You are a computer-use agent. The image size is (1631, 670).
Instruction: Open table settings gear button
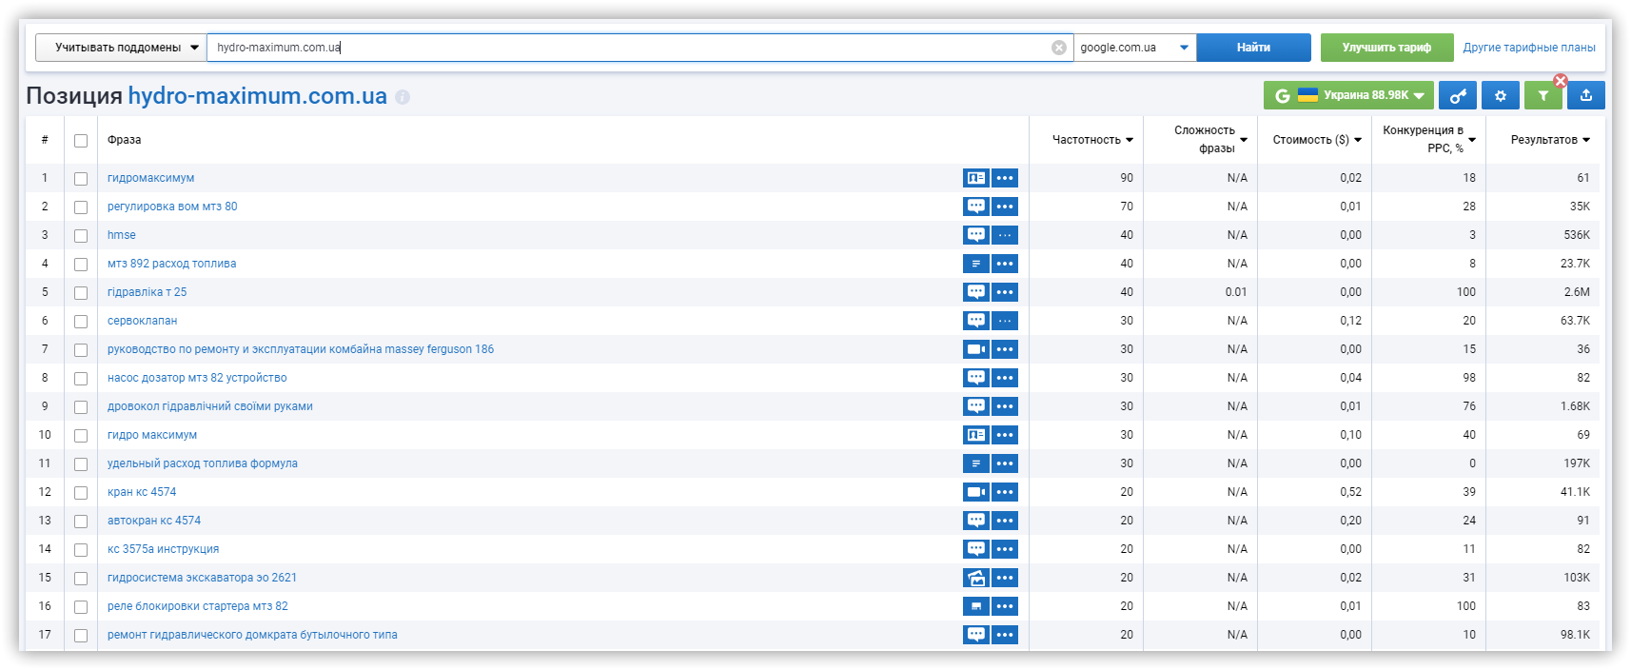click(1501, 95)
